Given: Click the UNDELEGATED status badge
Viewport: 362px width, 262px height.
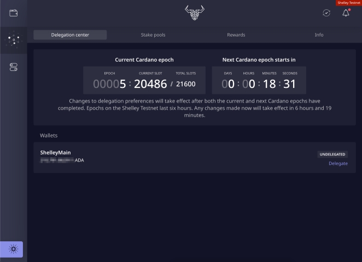Looking at the screenshot, I should point(332,154).
